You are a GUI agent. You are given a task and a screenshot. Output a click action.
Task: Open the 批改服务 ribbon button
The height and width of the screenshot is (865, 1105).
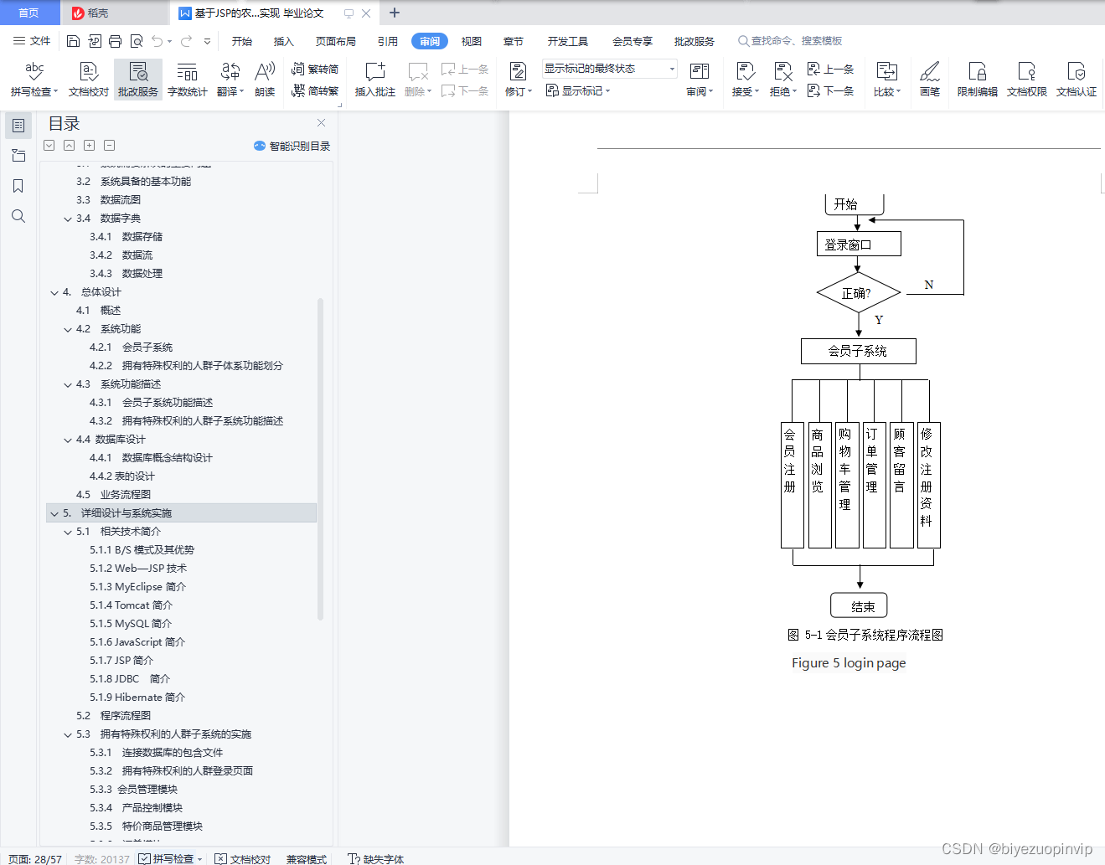click(138, 80)
